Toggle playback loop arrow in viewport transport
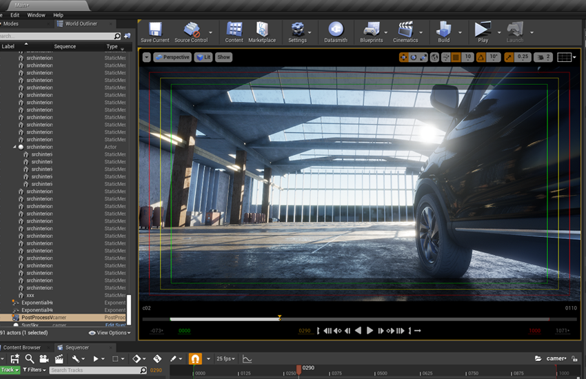The width and height of the screenshot is (586, 379). pyautogui.click(x=418, y=331)
